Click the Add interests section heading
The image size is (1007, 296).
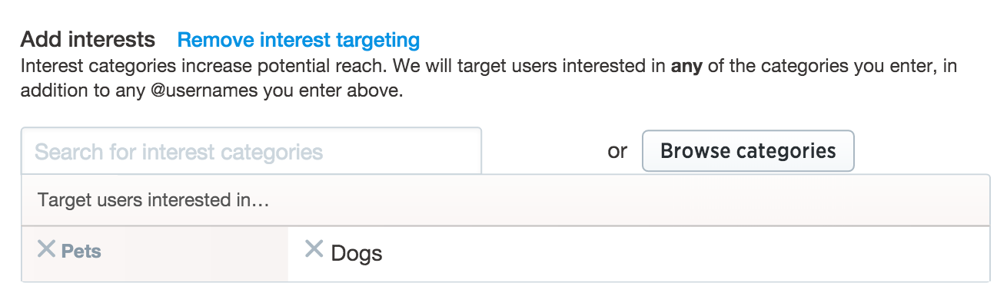tap(88, 40)
